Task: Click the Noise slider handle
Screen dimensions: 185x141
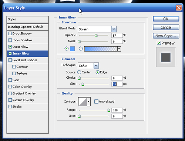Action: pyautogui.click(x=79, y=42)
